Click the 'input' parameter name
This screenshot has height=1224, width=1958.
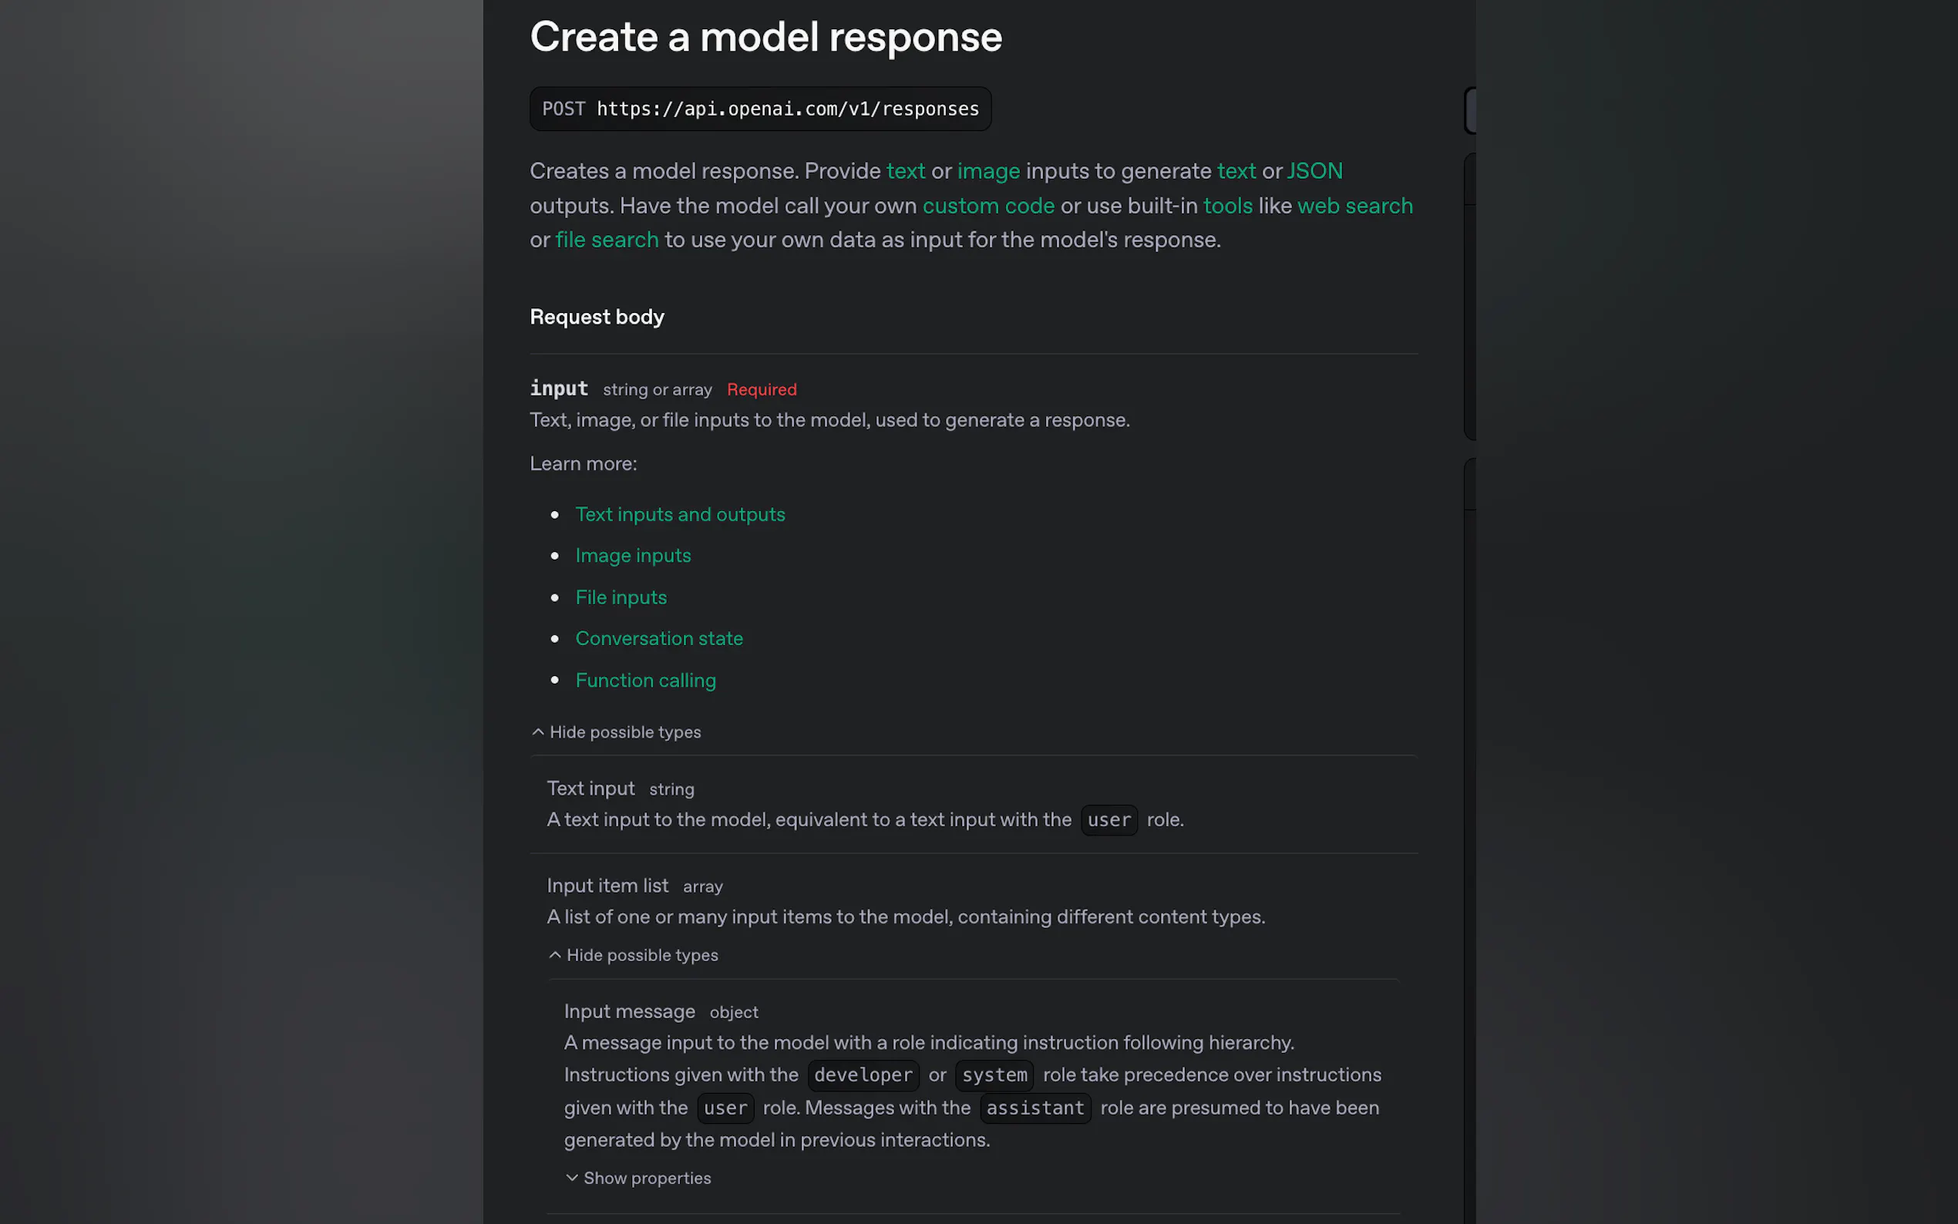559,388
